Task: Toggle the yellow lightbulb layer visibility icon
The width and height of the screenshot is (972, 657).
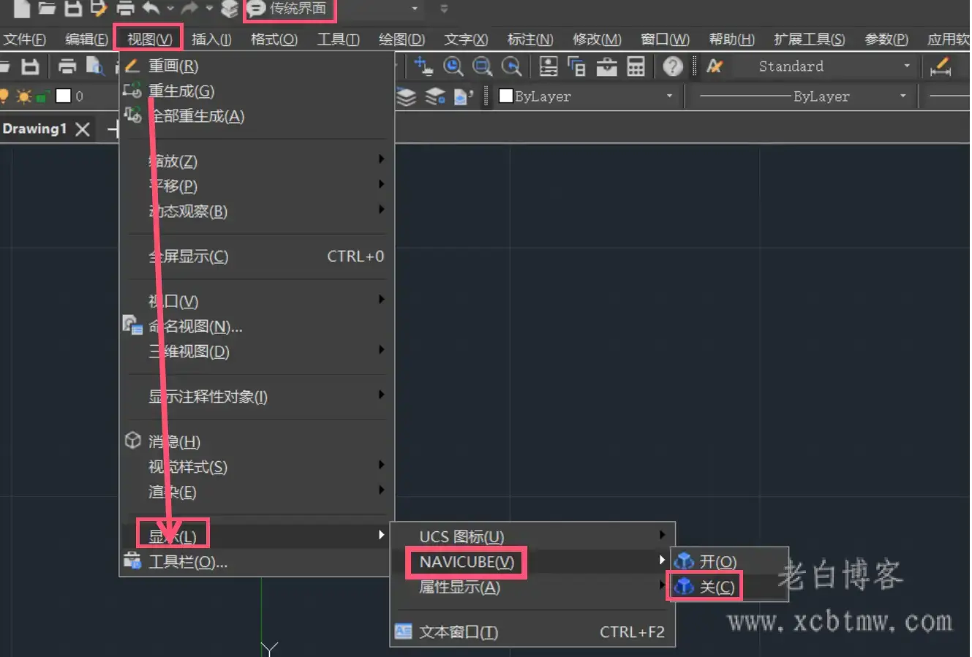Action: (x=6, y=96)
